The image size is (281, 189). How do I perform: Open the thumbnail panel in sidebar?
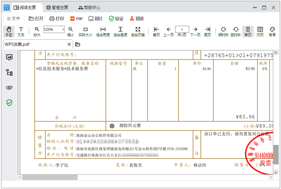[9, 57]
